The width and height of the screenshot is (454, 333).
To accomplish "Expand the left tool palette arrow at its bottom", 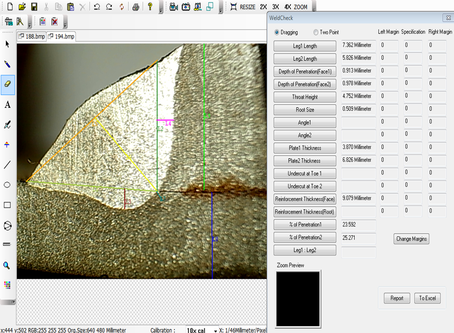I will coord(13,302).
